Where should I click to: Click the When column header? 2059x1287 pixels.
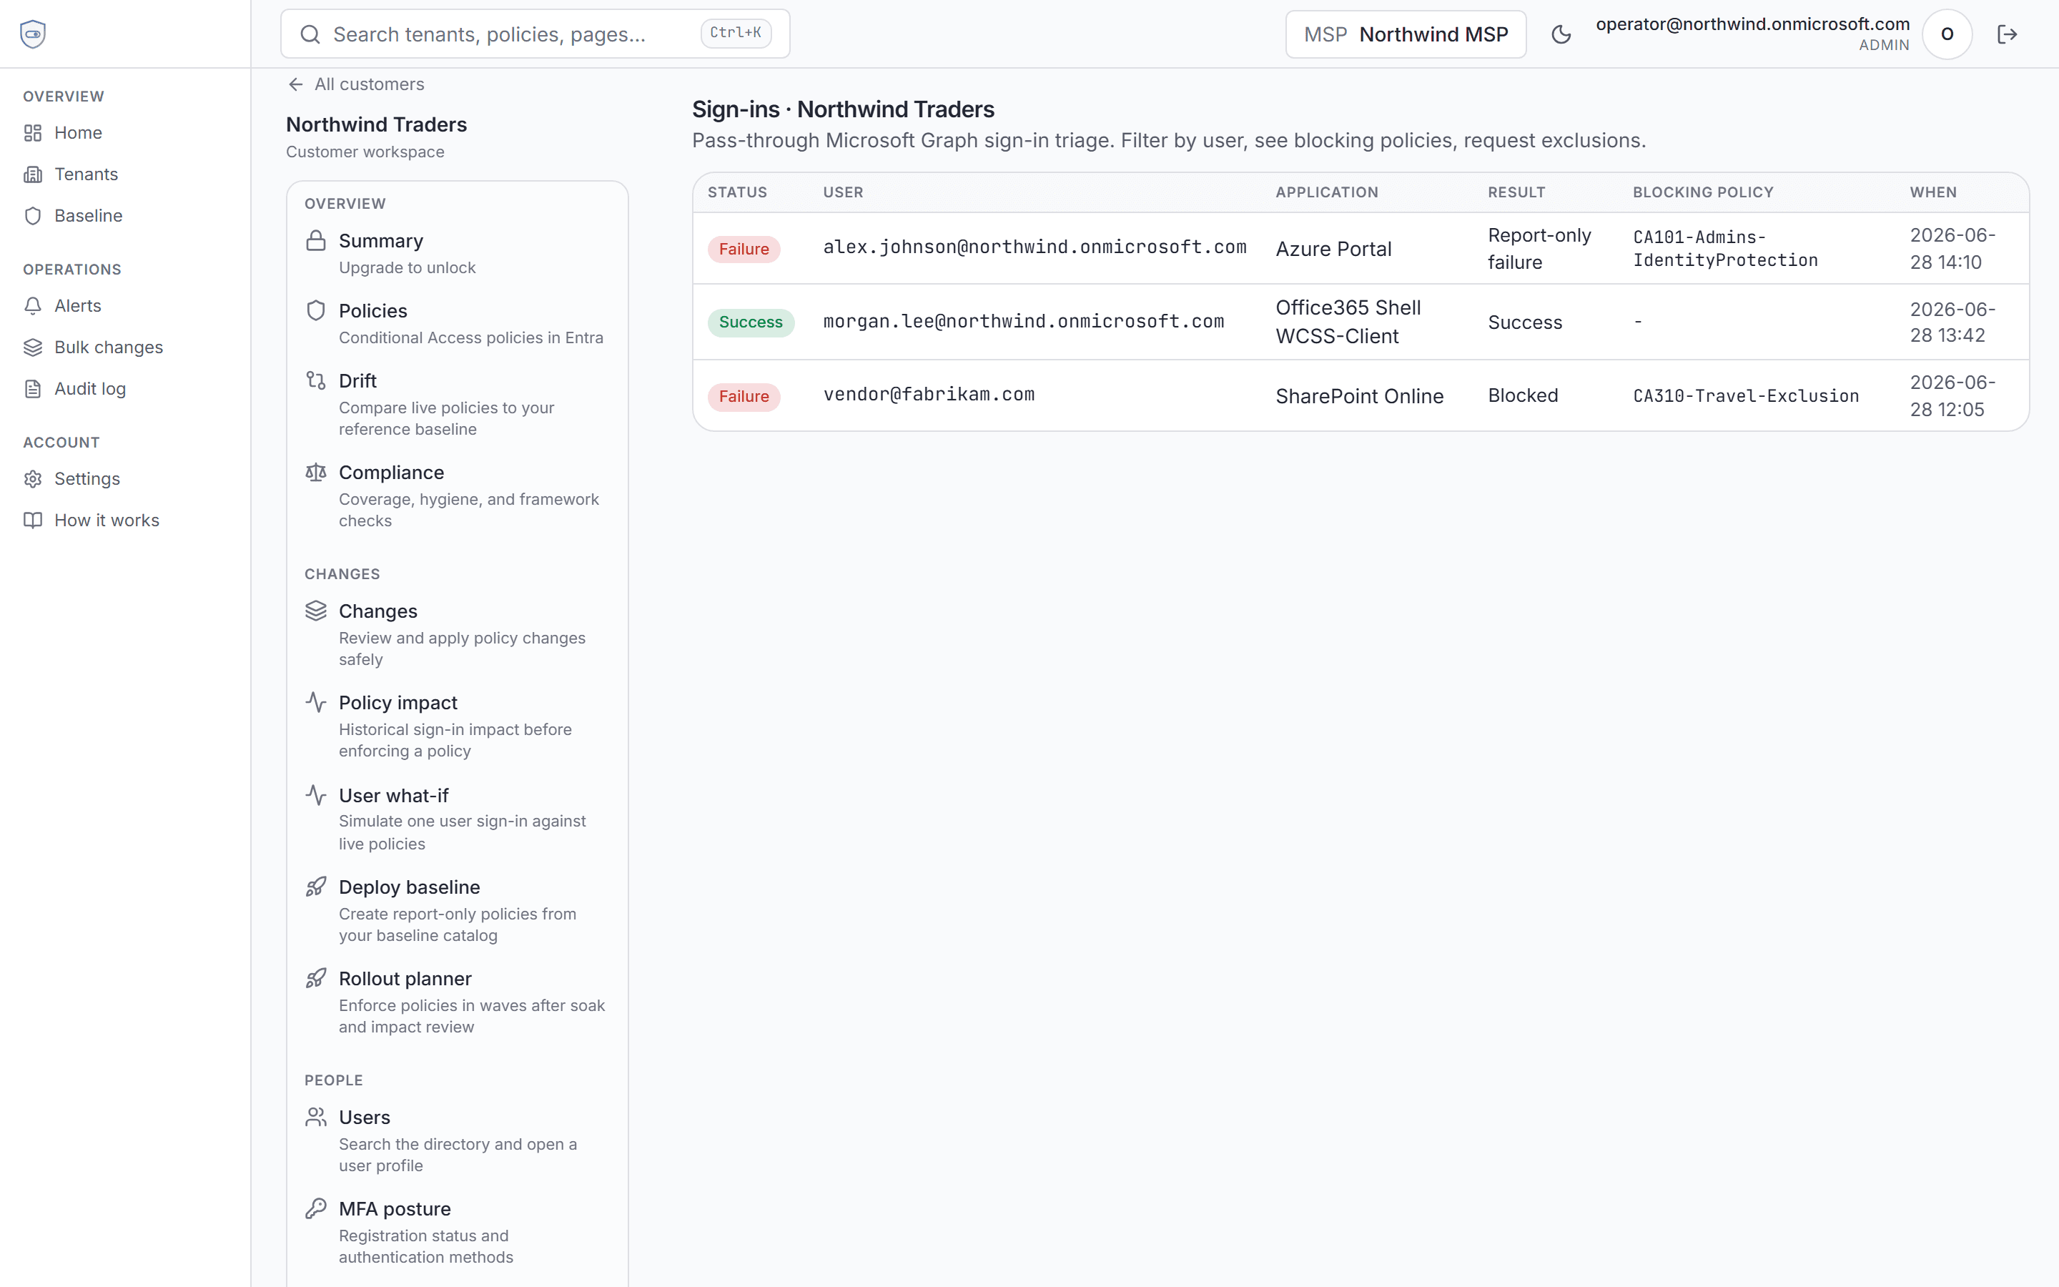(x=1933, y=192)
